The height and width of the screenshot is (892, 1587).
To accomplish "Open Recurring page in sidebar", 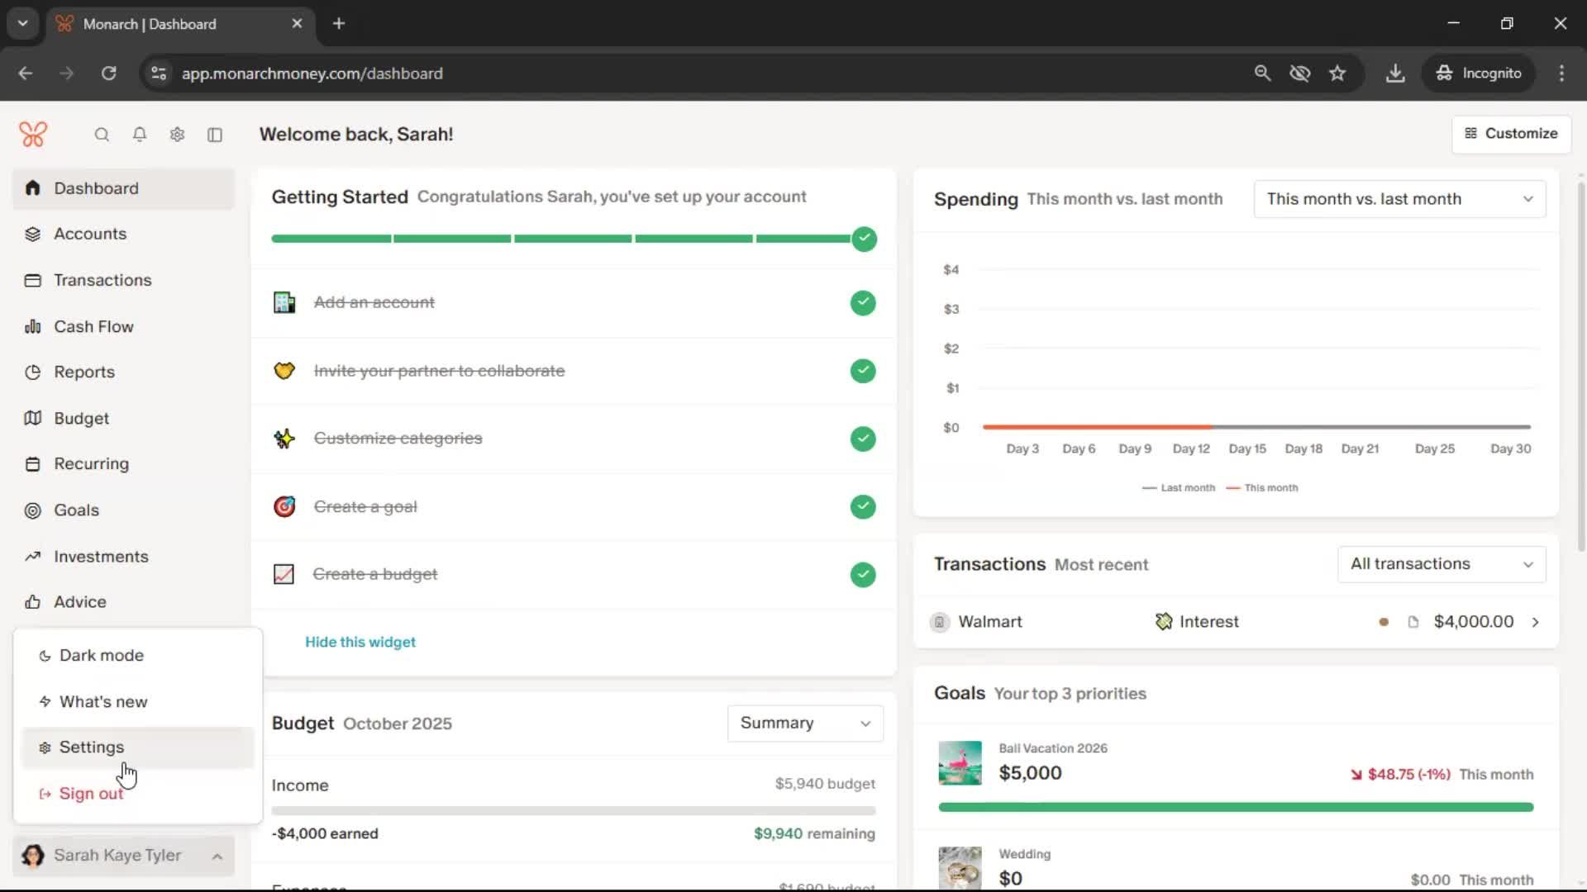I will [x=91, y=463].
